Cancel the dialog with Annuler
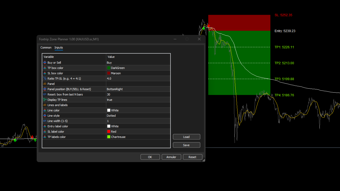Image resolution: width=340 pixels, height=191 pixels. pyautogui.click(x=171, y=157)
